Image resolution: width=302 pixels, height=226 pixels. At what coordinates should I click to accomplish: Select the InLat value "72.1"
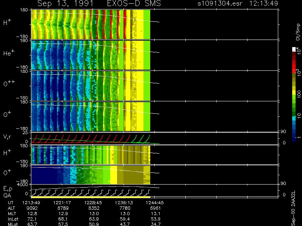pos(32,219)
